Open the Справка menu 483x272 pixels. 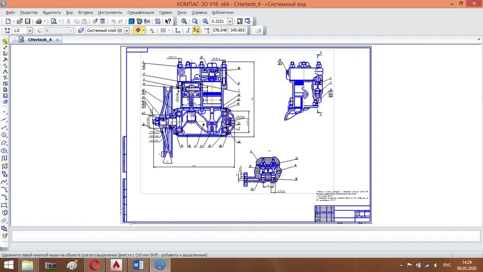[200, 12]
